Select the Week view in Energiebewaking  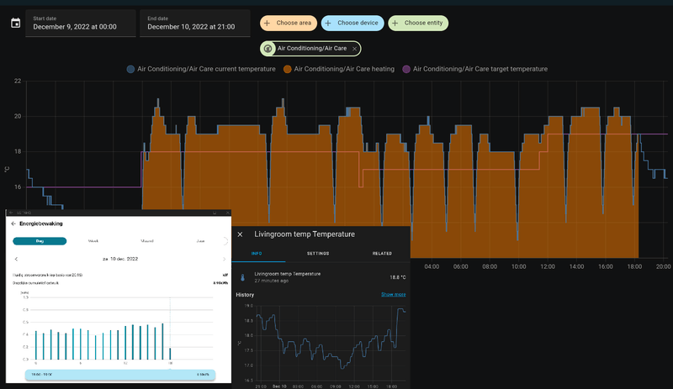(x=93, y=240)
